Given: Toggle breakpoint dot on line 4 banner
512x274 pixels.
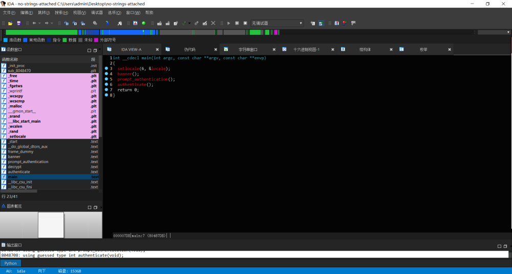Looking at the screenshot, I should pos(106,74).
